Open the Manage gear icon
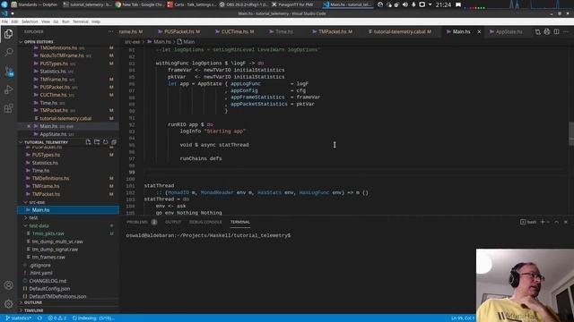Viewport: 574px width, 322px height. click(x=8, y=303)
